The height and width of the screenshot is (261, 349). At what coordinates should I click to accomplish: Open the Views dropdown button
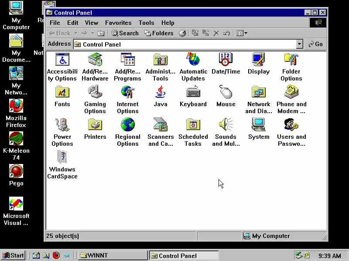tap(242, 33)
